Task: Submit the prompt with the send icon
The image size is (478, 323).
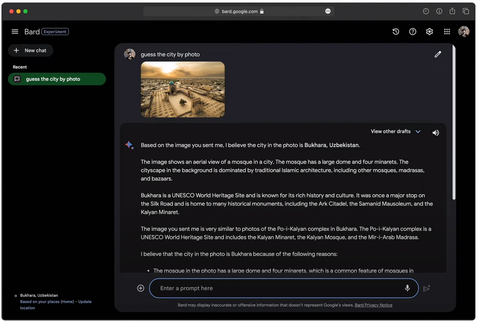Action: (x=427, y=288)
